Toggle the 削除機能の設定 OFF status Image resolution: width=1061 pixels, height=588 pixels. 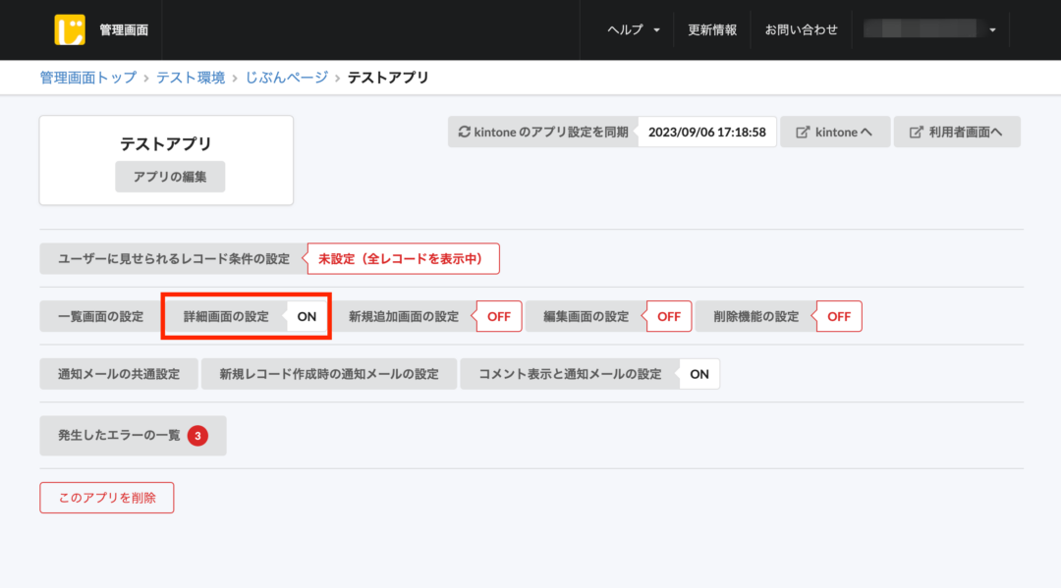click(x=839, y=317)
